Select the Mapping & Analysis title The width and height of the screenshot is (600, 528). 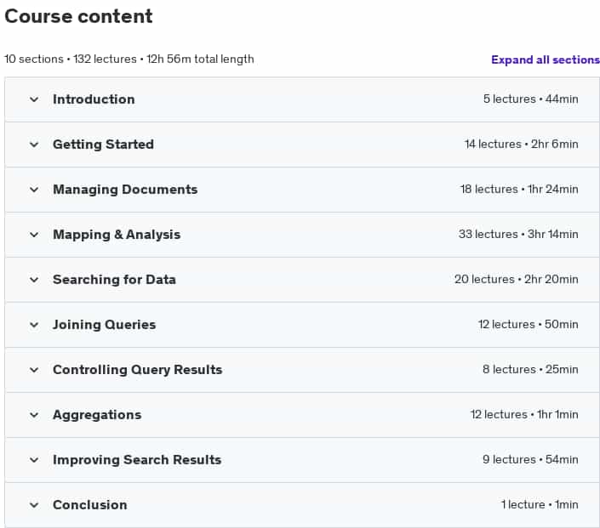click(117, 235)
